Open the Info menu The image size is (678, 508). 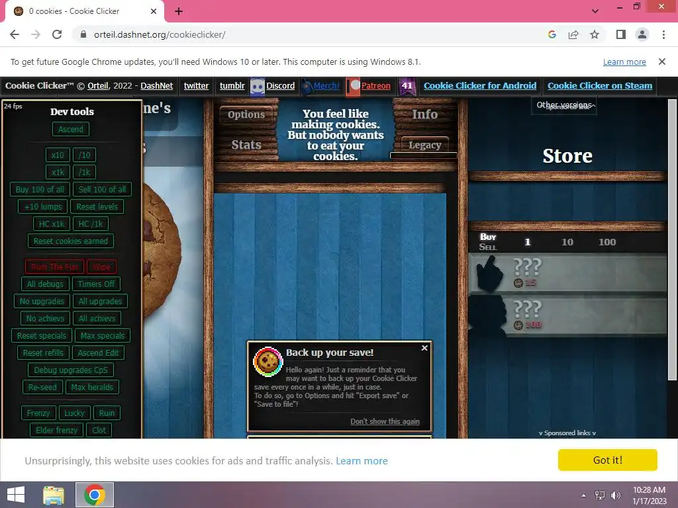pyautogui.click(x=424, y=114)
